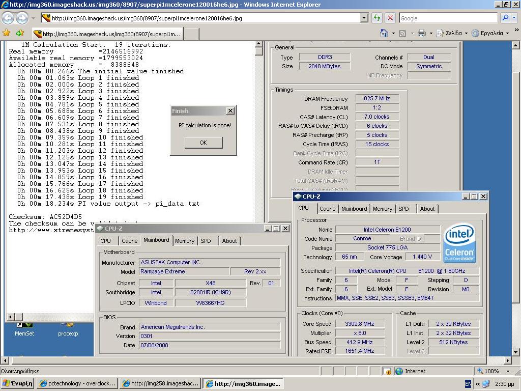Click the Google search box
Screen dimensions: 521x391
pos(448,18)
